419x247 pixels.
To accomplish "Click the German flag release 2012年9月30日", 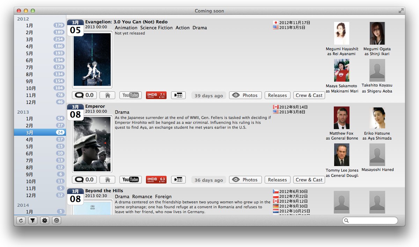I will tap(291, 206).
